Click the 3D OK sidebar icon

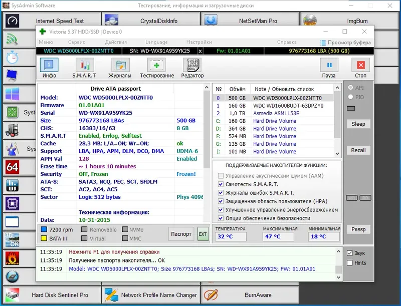click(12, 240)
